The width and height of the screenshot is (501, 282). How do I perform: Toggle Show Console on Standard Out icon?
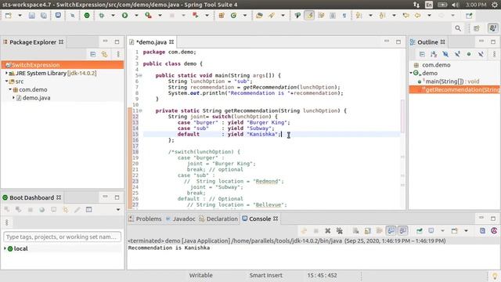[391, 231]
